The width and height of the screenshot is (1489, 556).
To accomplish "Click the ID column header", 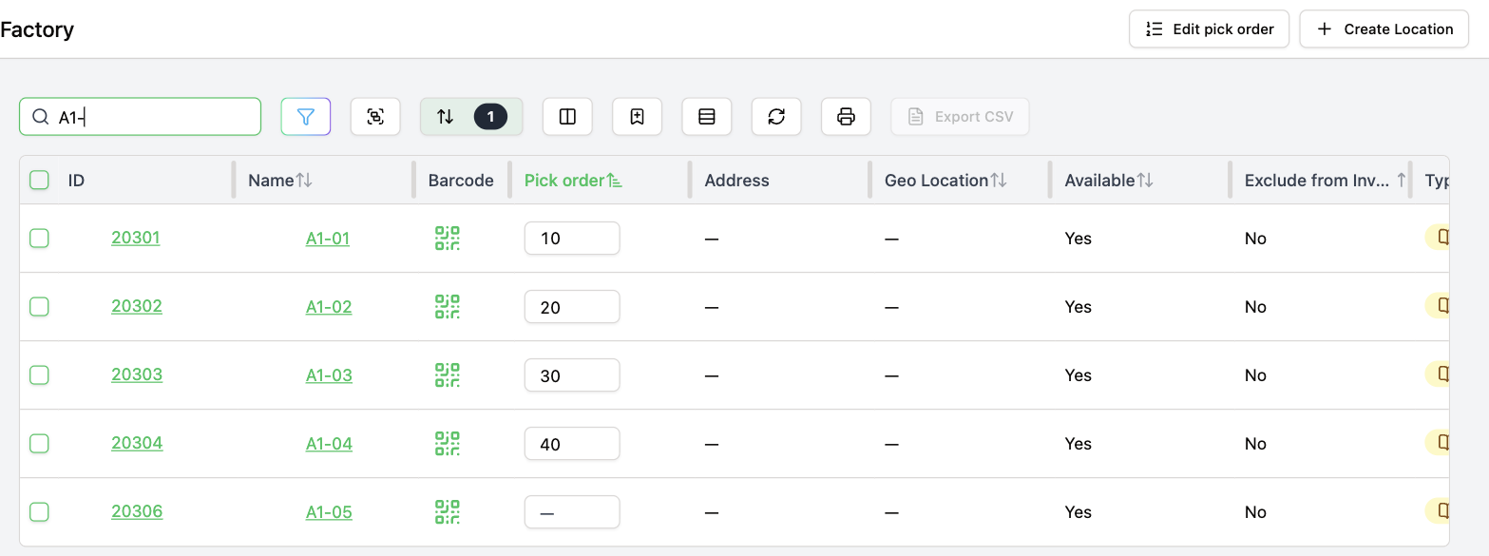I will click(x=77, y=181).
